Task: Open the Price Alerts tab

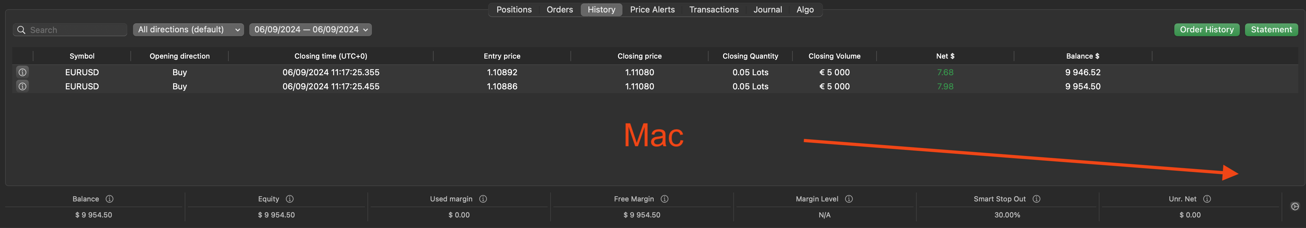Action: coord(652,10)
